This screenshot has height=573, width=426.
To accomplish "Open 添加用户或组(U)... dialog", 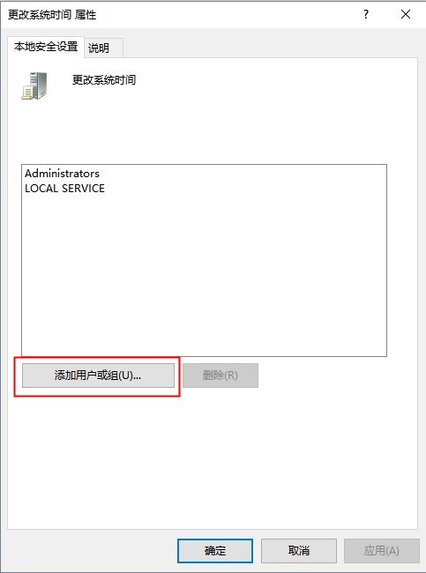I will tap(98, 376).
